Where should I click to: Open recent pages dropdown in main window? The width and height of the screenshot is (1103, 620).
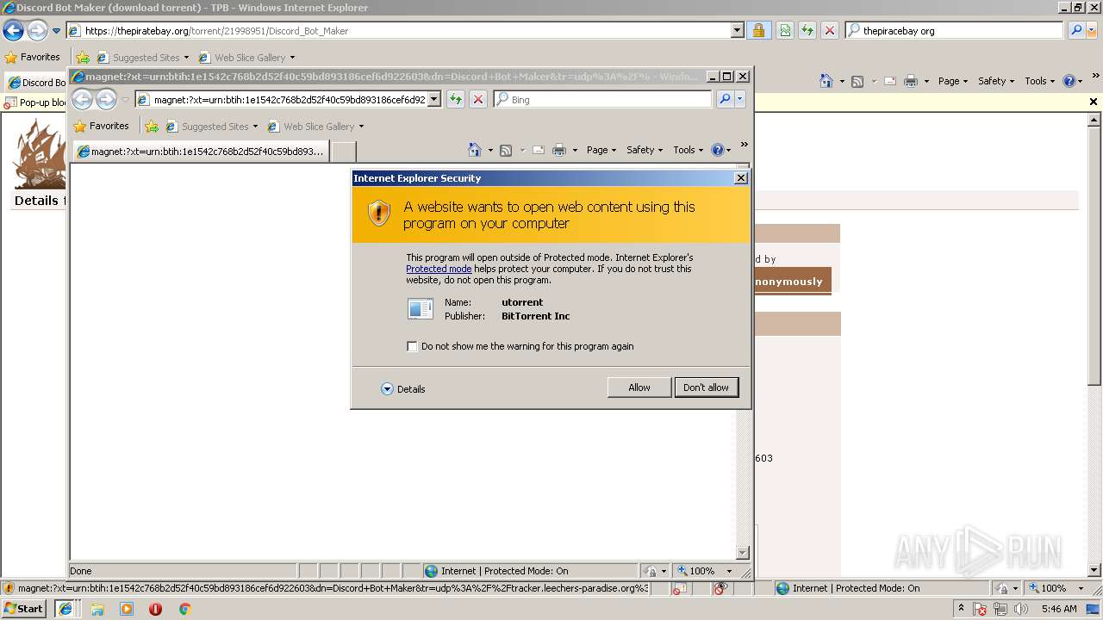(57, 31)
